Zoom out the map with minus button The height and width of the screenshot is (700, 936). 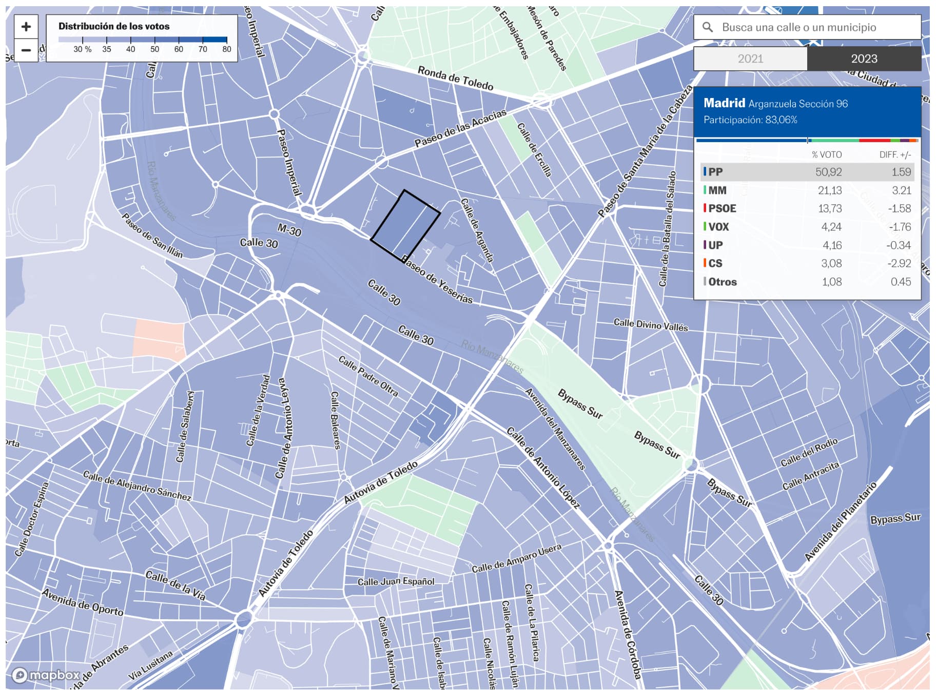click(x=26, y=50)
